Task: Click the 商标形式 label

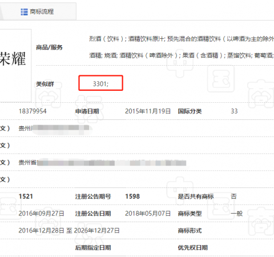Action: tap(190, 231)
